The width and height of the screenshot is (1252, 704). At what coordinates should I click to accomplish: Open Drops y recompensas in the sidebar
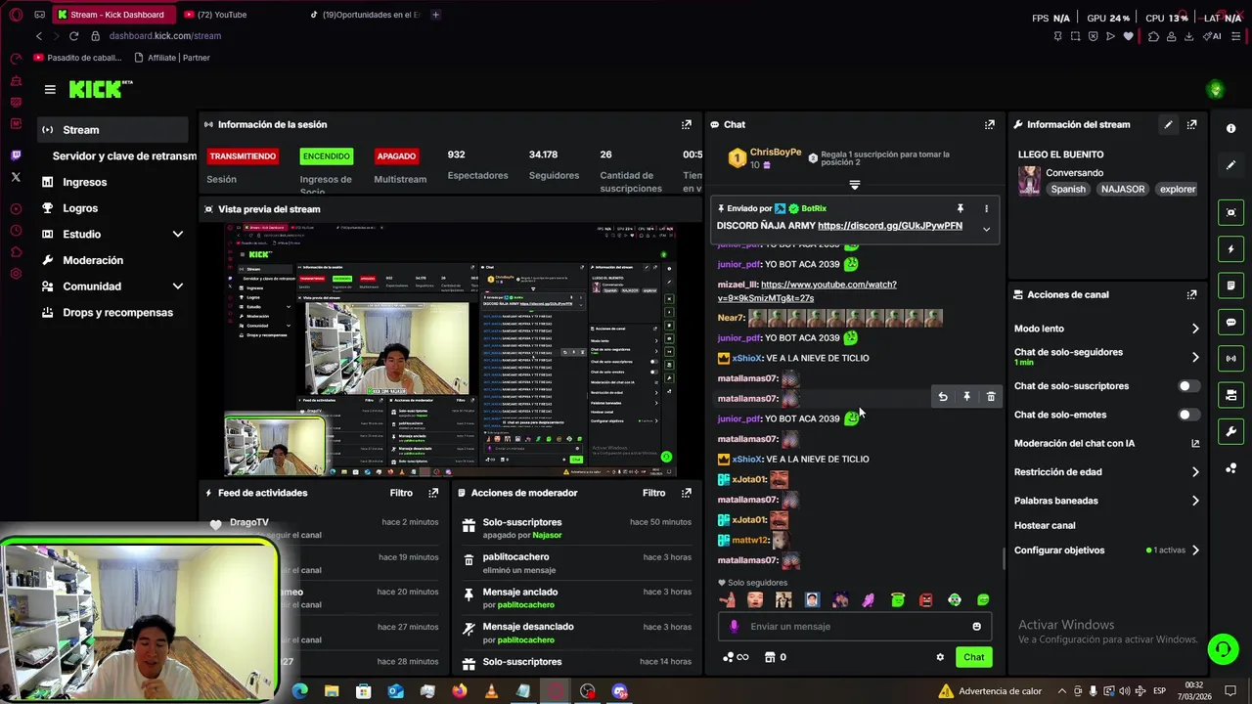[117, 313]
